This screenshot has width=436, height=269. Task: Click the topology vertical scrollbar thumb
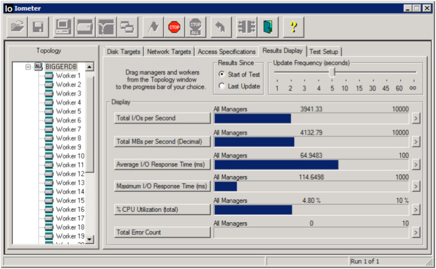pos(89,124)
